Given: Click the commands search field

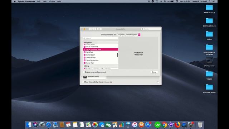Looking at the screenshot, I should point(101,38).
